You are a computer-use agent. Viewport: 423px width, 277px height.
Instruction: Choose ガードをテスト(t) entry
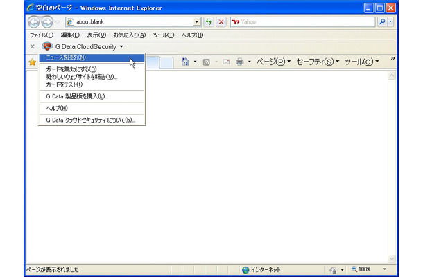(x=92, y=84)
